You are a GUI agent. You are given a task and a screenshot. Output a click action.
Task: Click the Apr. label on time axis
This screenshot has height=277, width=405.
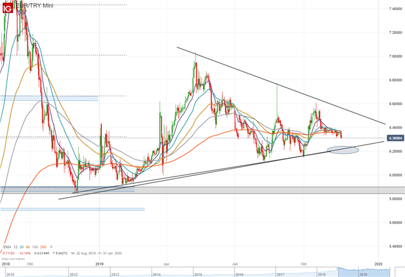166,264
